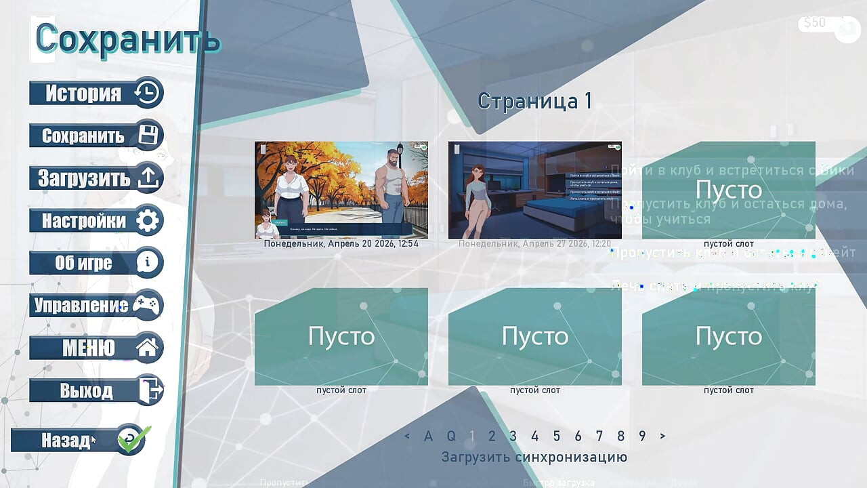Image resolution: width=867 pixels, height=488 pixels.
Task: Open the История menu entry
Action: [96, 93]
